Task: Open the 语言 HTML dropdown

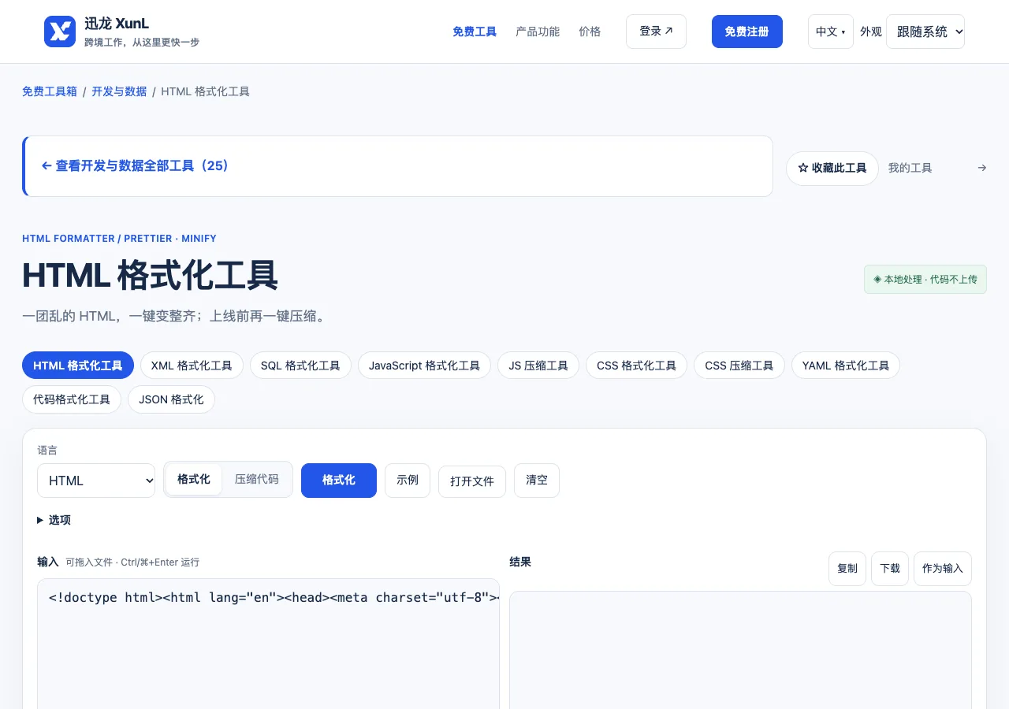Action: tap(96, 481)
